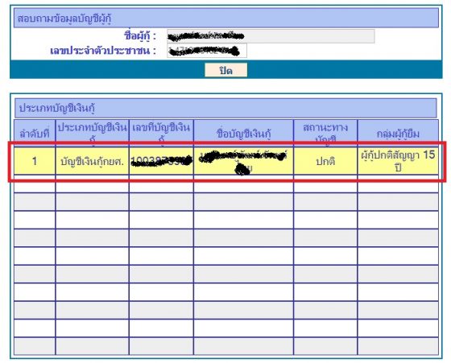The height and width of the screenshot is (363, 451).
Task: Click the ปกติ status cell
Action: coord(325,161)
